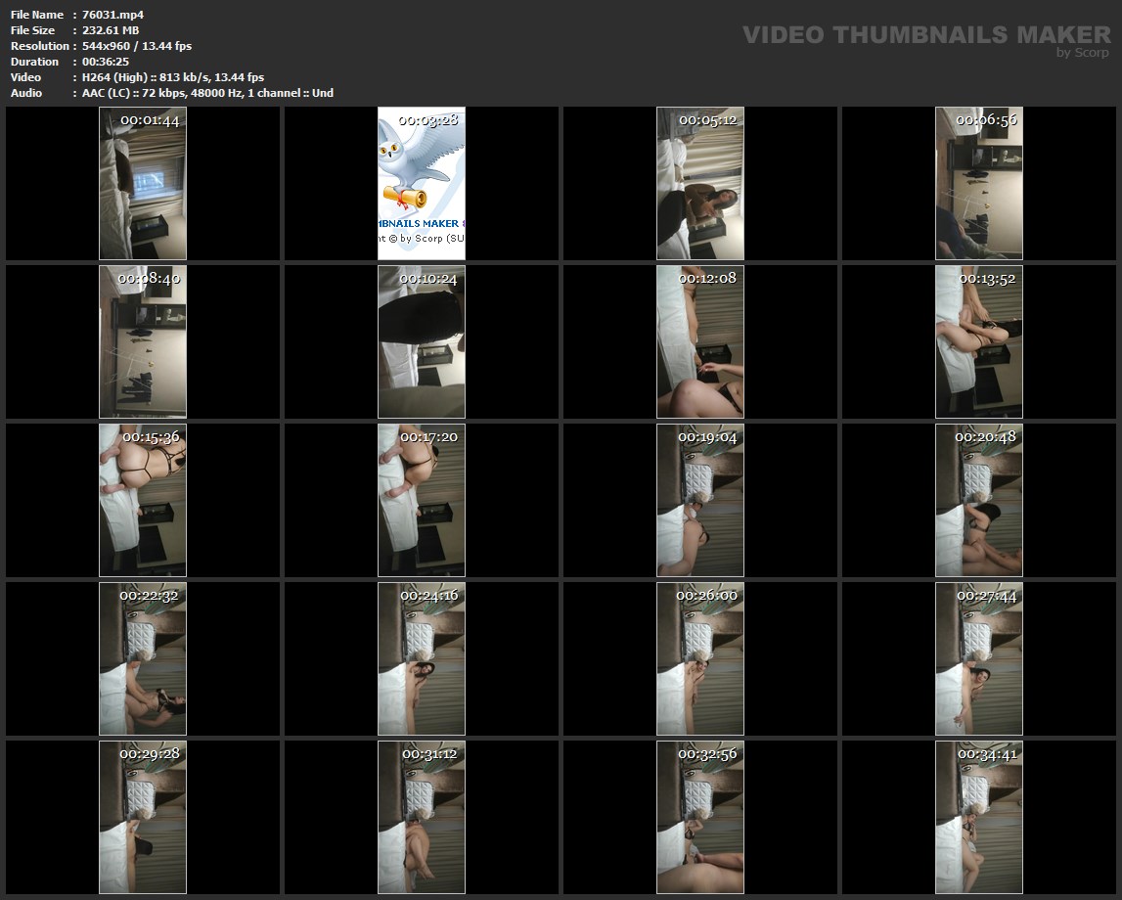Screen dimensions: 1122x900
Task: Click the VIDEO THUMBNAILS MAKER watermark title
Action: [925, 34]
